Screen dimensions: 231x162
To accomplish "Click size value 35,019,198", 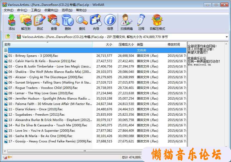I will (x=104, y=99).
